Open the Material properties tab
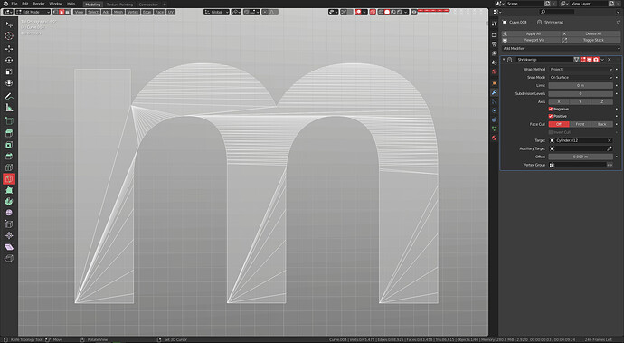Viewport: 624px width, 343px height. 495,138
